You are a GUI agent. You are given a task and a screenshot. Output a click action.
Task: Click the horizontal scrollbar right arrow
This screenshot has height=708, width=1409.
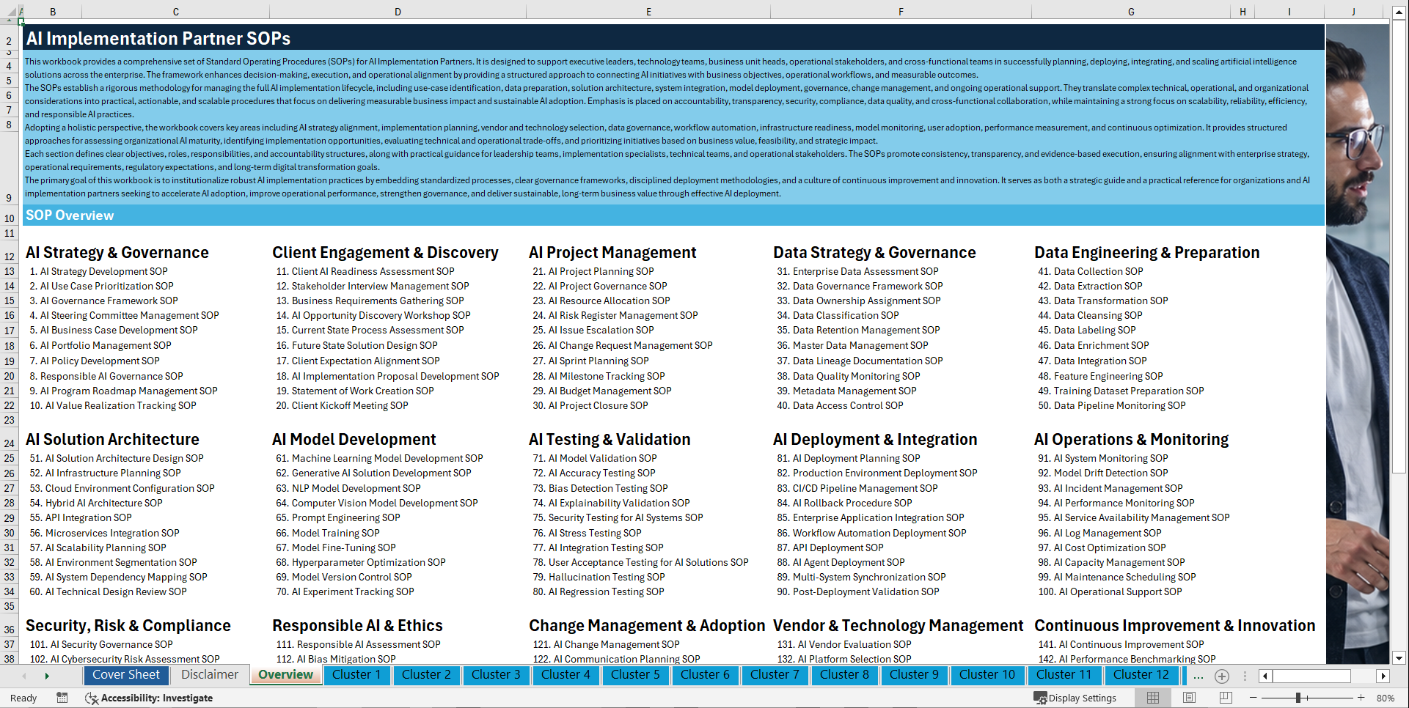click(x=1383, y=676)
